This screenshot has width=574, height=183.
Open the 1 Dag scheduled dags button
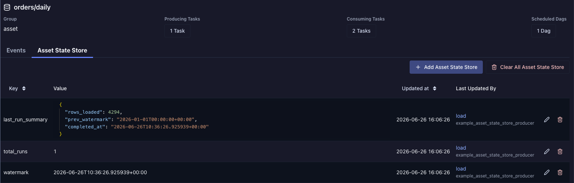[x=543, y=31]
